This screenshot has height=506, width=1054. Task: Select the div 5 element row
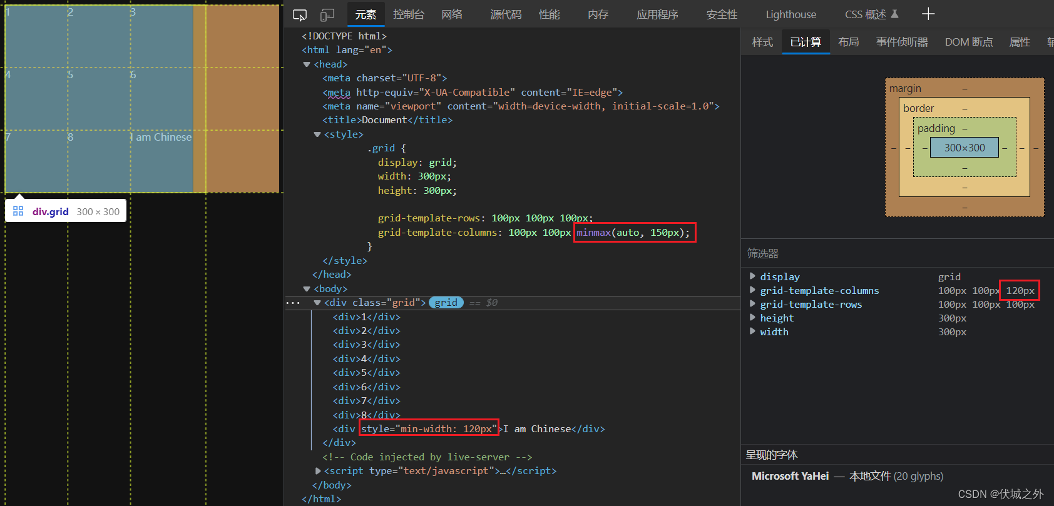[366, 373]
